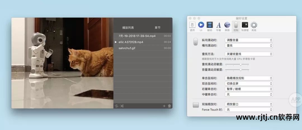Image resolution: width=302 pixels, height=130 pixels.
Task: Switch to the 播放列表 tab
Action: (128, 28)
